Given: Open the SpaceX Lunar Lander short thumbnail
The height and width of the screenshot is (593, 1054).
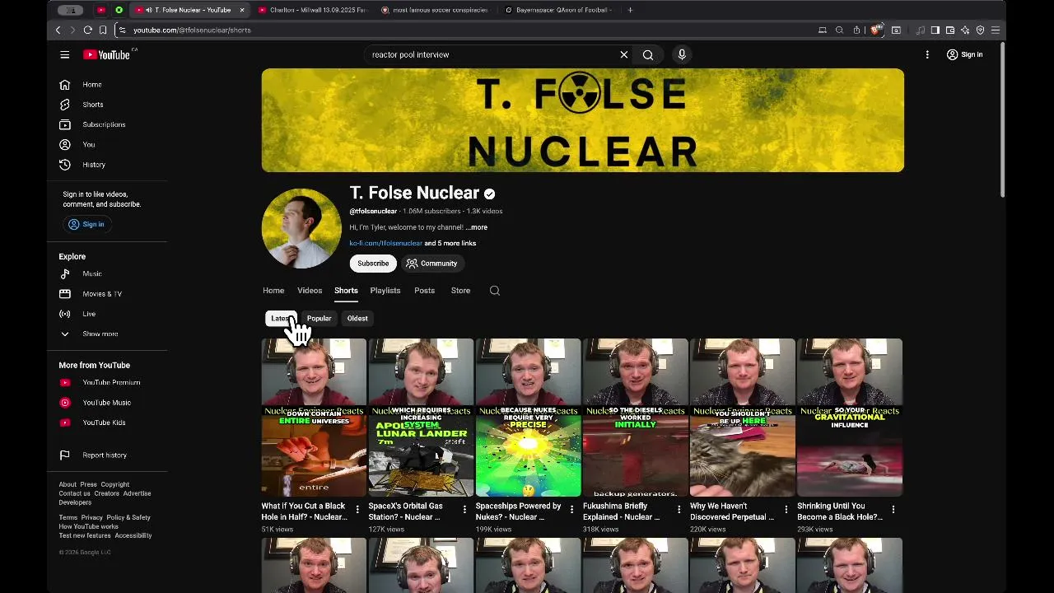Looking at the screenshot, I should 421,418.
